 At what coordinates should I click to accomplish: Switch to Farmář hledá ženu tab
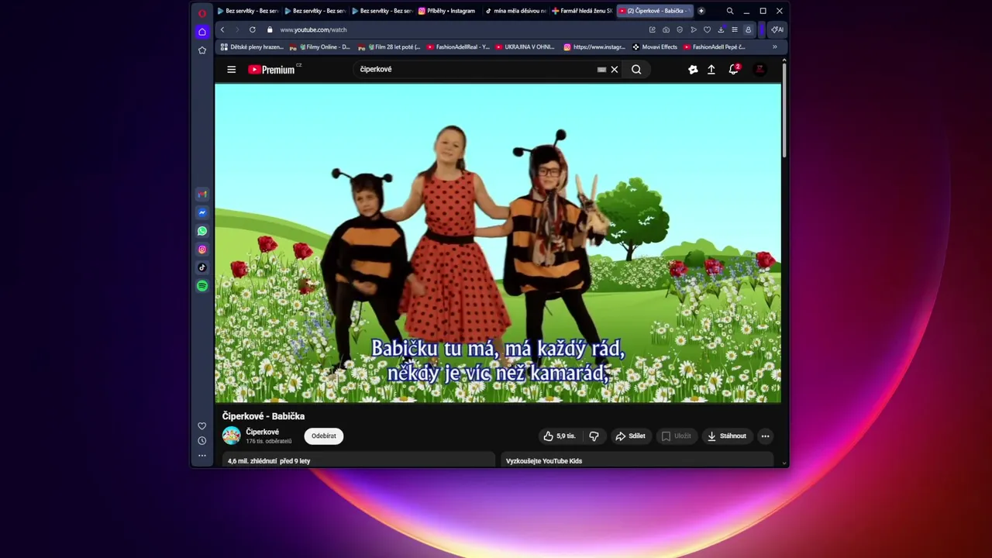pos(582,11)
